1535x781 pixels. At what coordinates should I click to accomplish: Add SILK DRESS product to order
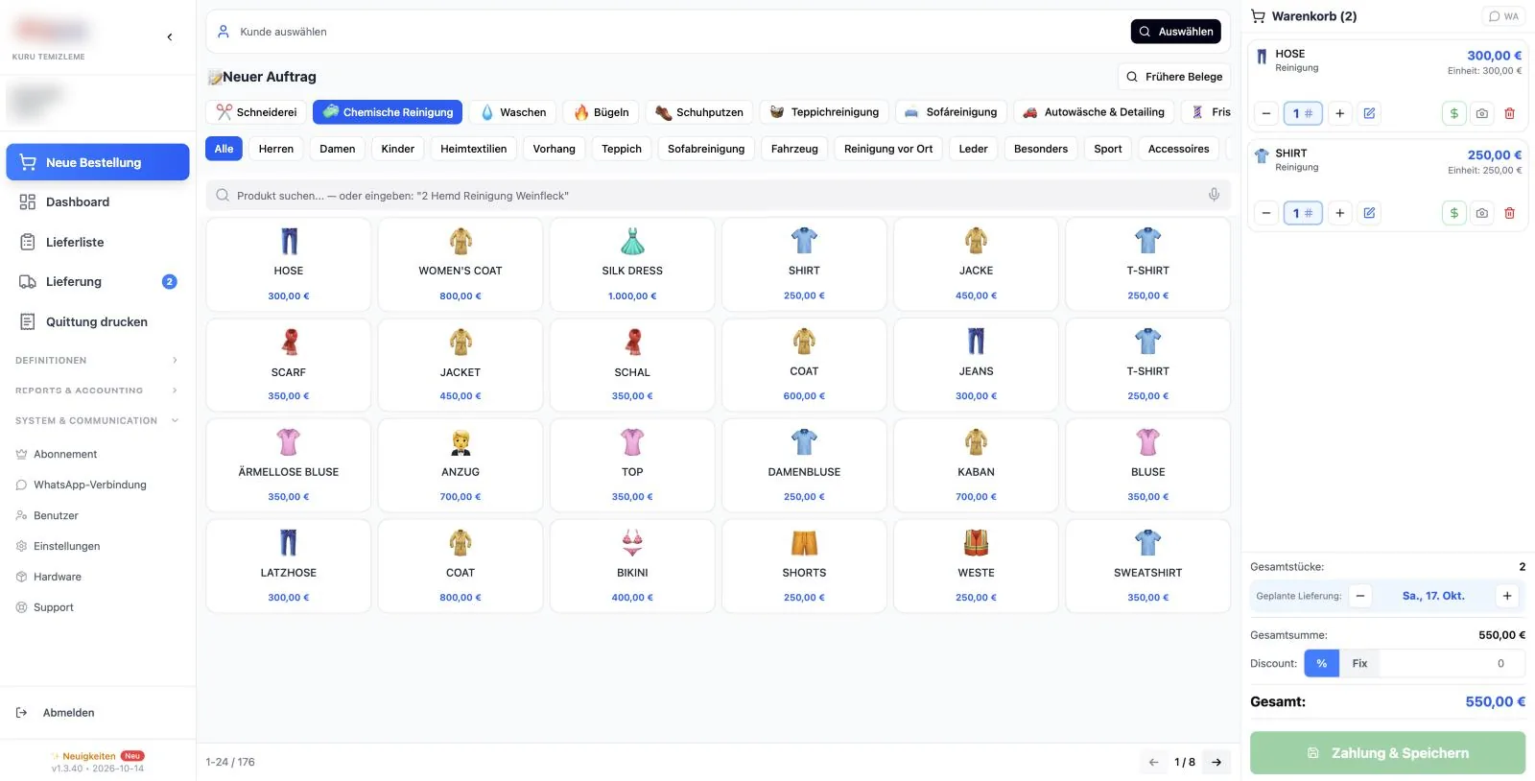click(x=632, y=265)
